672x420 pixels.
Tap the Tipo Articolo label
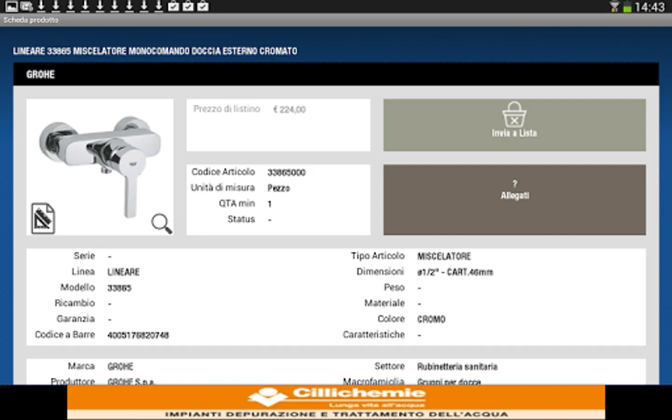378,256
